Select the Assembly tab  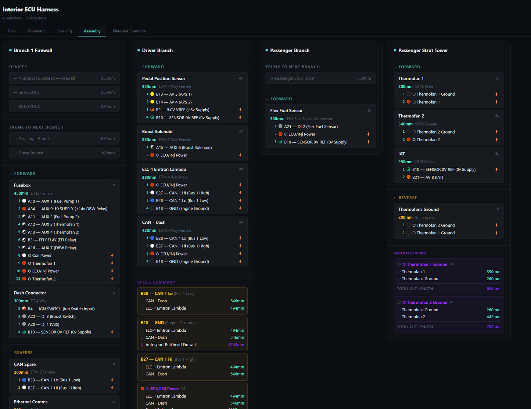click(x=92, y=31)
